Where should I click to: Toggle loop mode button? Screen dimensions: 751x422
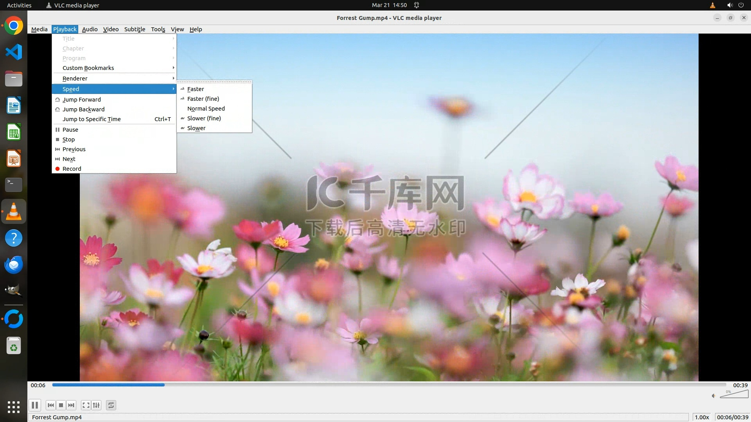tap(111, 405)
